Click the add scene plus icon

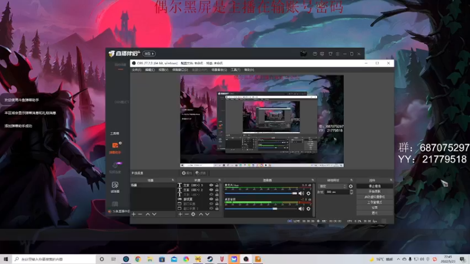point(134,214)
